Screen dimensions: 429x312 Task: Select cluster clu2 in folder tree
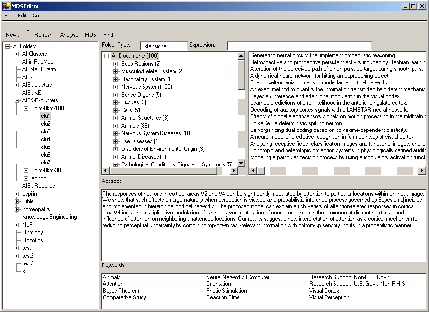(x=46, y=124)
